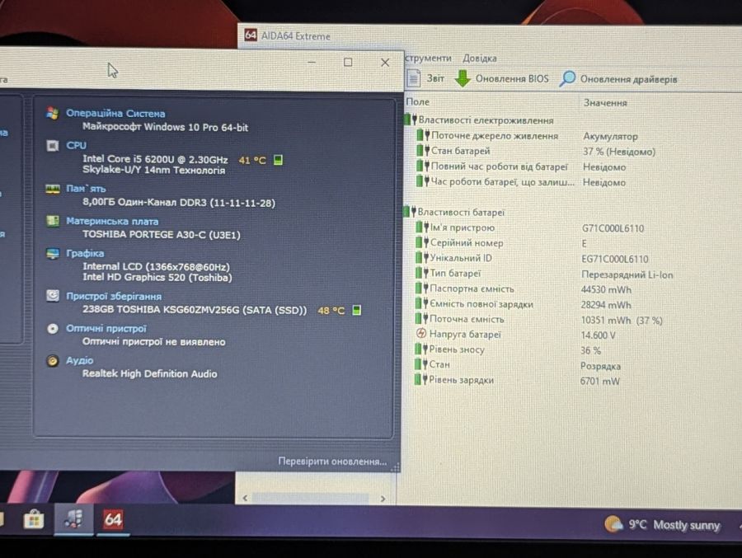Screen dimensions: 742x558
Task: Select the Рівень зарядки row
Action: click(x=517, y=380)
